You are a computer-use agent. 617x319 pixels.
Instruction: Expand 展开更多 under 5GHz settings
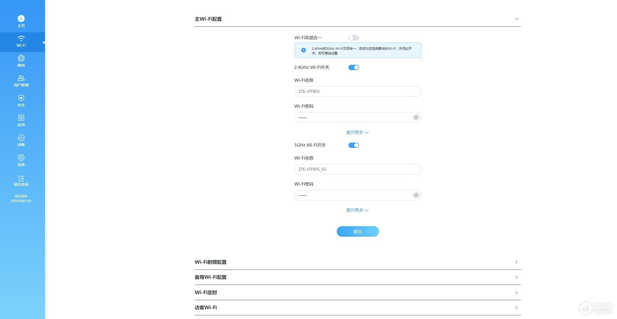coord(357,210)
